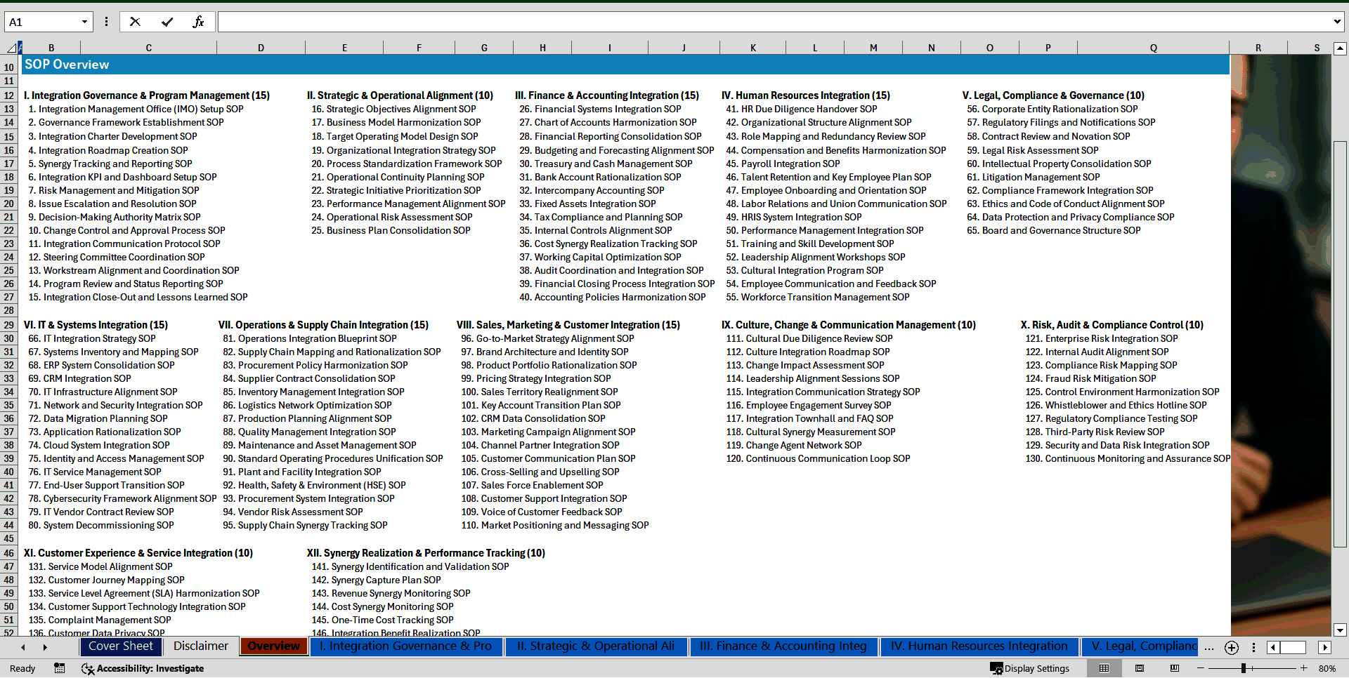Open the Name Box dropdown

click(84, 22)
